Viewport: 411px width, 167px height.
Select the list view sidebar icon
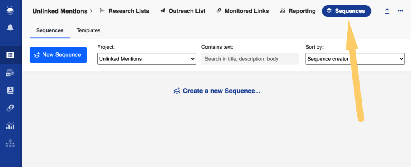click(x=10, y=55)
